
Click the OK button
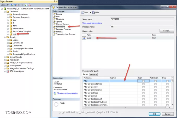[155, 114]
